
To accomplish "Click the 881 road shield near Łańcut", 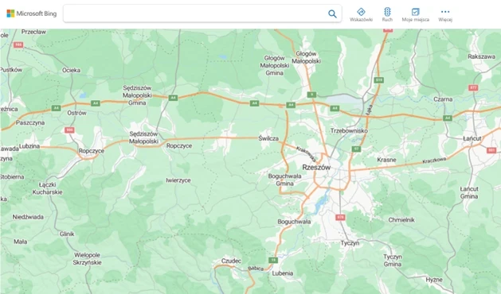I will pos(491,150).
